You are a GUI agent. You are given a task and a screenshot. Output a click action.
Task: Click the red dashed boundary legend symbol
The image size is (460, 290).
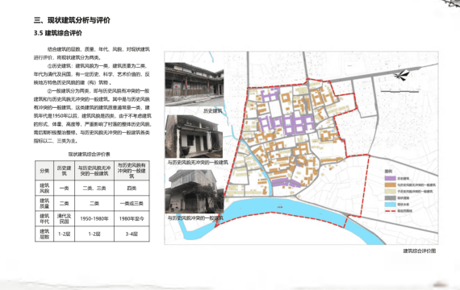click(390, 210)
